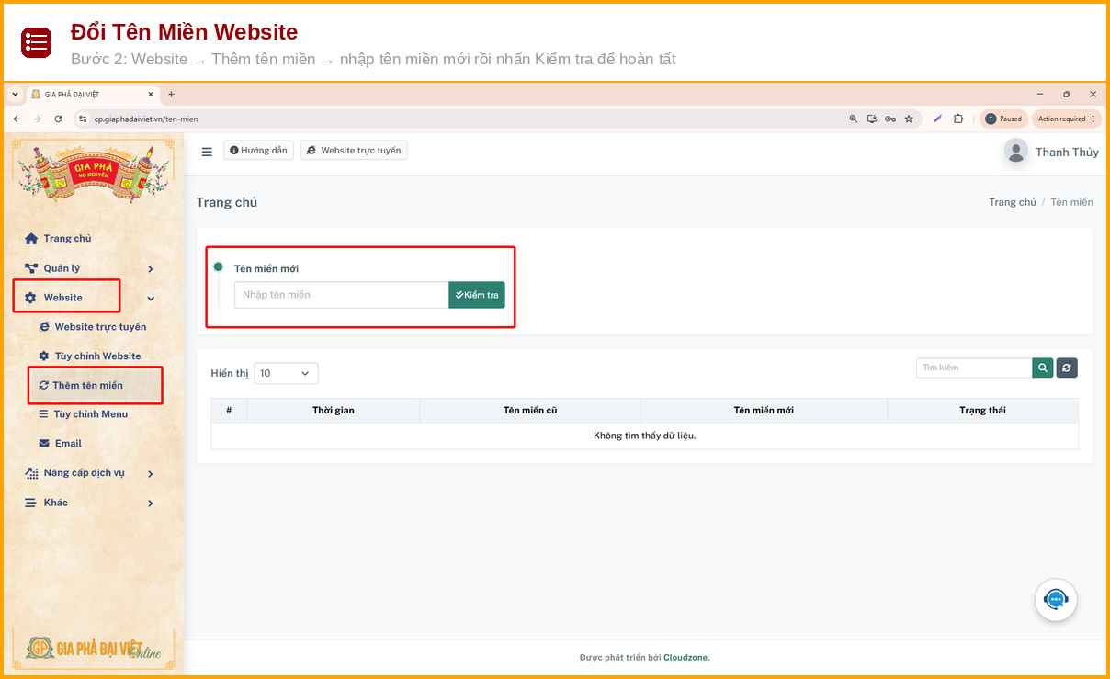Click the Nhập tên miền input field

[341, 295]
